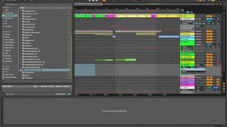Open the Max for Live category
227x127 pixels.
[x=9, y=48]
